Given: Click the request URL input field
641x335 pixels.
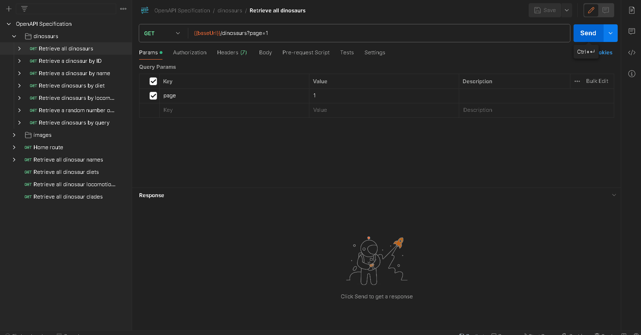Looking at the screenshot, I should tap(378, 33).
